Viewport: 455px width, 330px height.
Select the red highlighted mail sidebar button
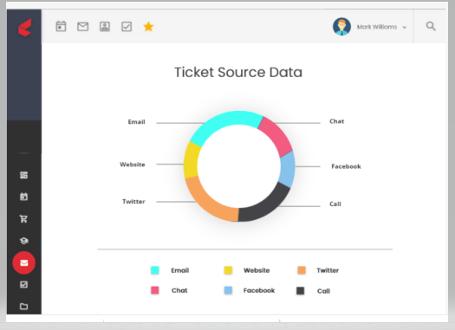[x=23, y=262]
